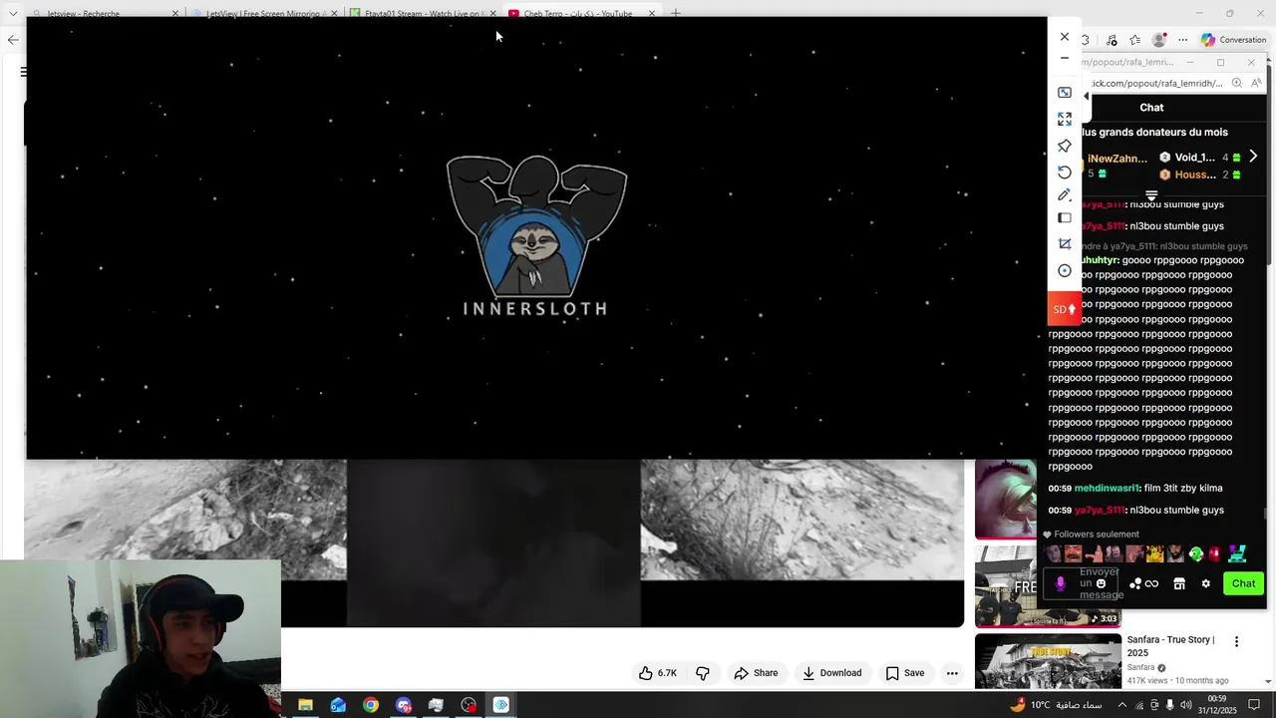The width and height of the screenshot is (1276, 718).
Task: Open the emoji picker smiley in message box
Action: pos(1101,583)
